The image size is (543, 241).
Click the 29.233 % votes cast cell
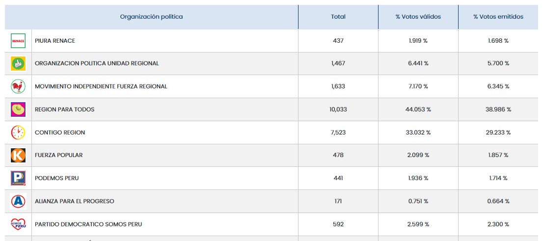498,133
